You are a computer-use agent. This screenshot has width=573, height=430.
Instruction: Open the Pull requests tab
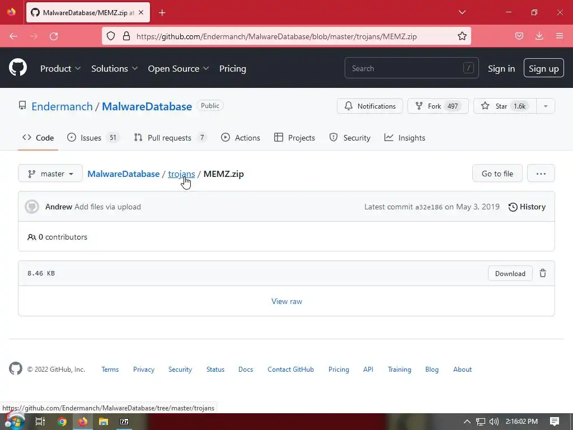(170, 138)
